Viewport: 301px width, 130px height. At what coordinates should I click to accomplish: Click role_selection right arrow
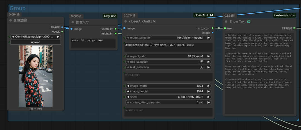click(208, 62)
